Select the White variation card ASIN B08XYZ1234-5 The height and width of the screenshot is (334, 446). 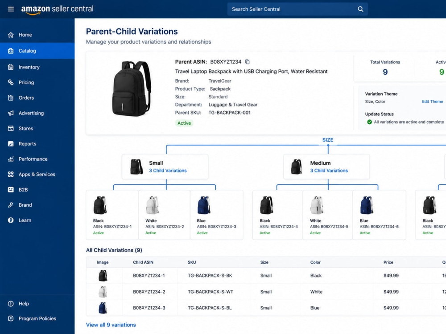(328, 215)
